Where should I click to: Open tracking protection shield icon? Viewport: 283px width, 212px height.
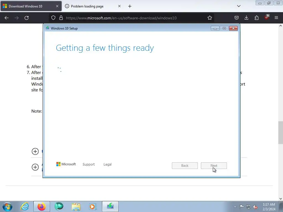click(x=53, y=18)
